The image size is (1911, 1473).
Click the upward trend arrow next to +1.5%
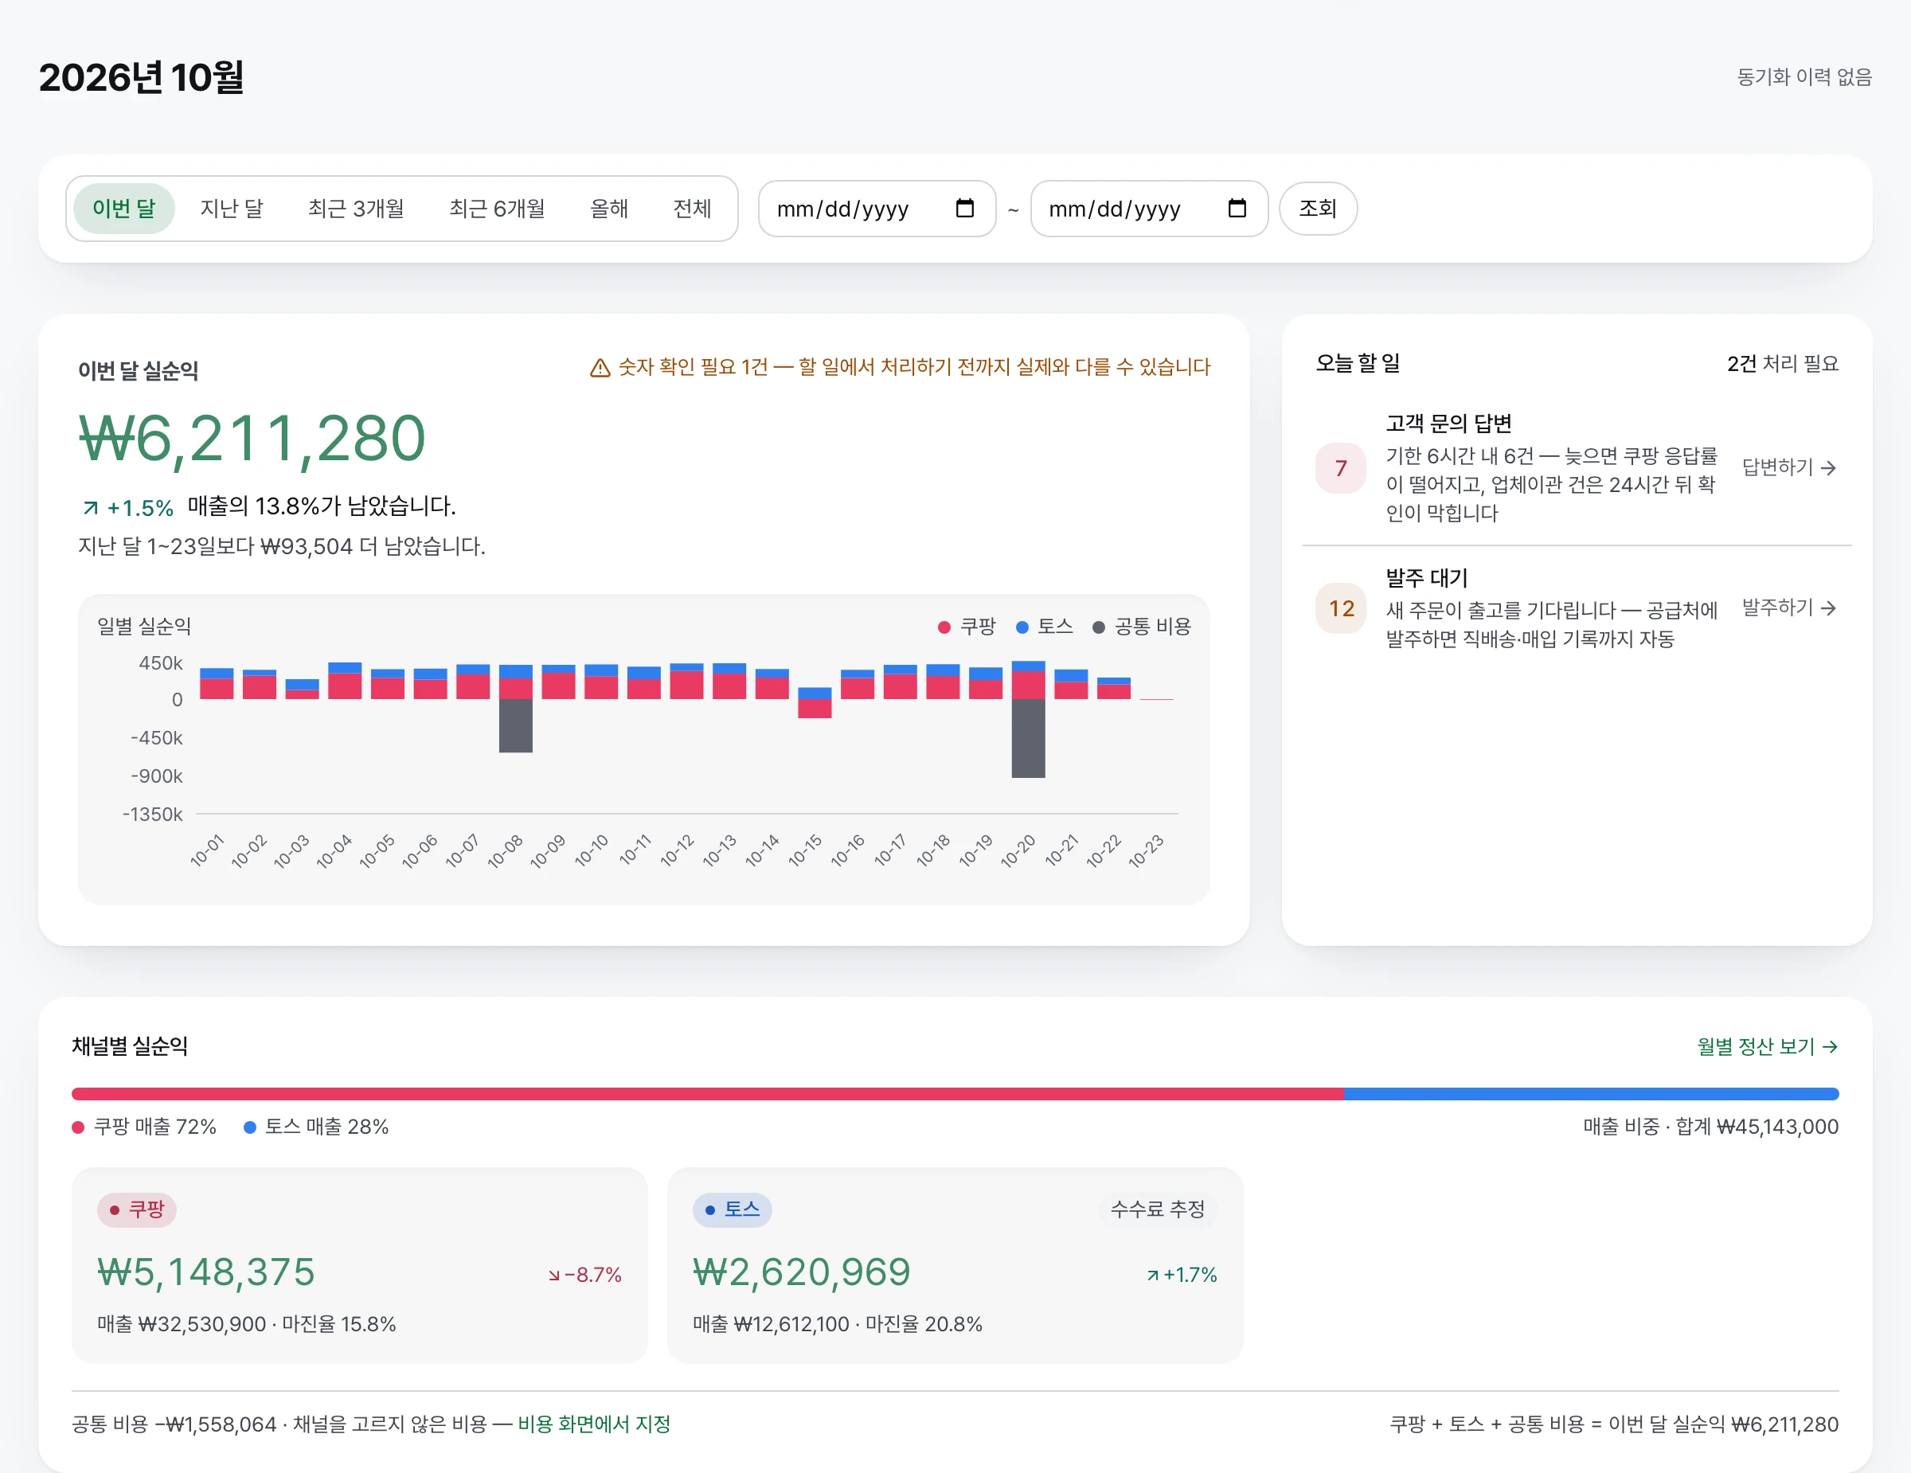(90, 508)
